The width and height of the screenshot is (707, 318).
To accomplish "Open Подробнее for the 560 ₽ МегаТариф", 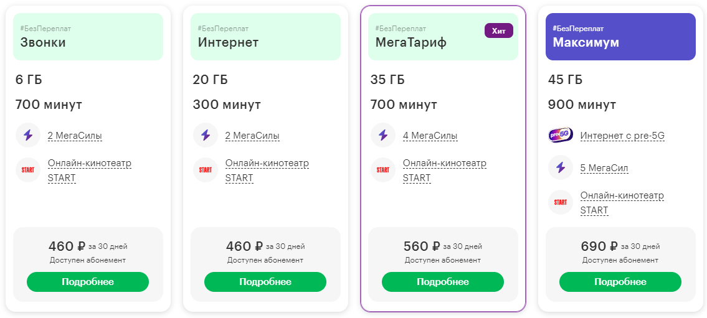I will coord(443,282).
